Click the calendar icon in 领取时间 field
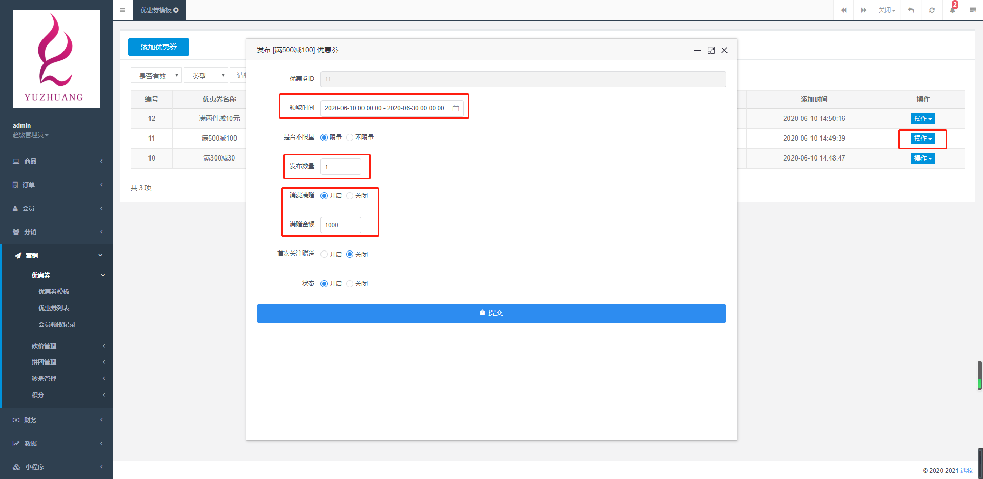This screenshot has height=479, width=983. click(456, 108)
